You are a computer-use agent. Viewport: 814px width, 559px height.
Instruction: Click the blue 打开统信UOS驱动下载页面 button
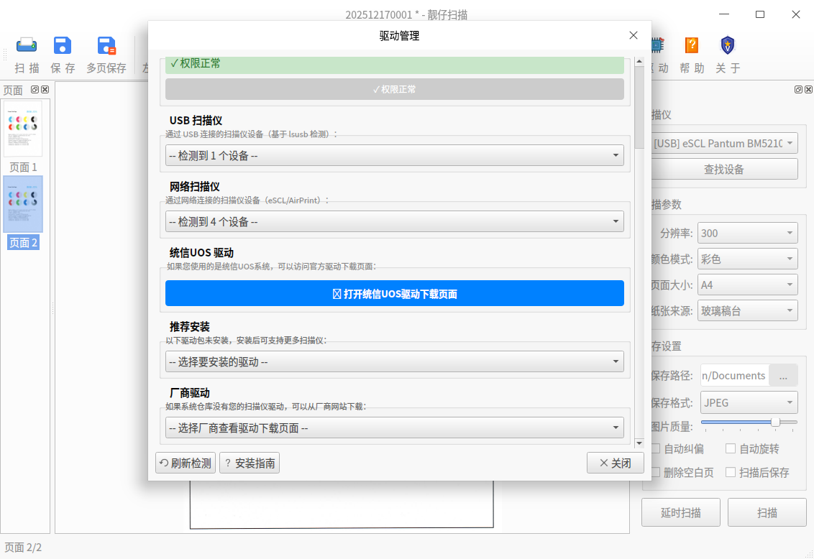tap(395, 293)
